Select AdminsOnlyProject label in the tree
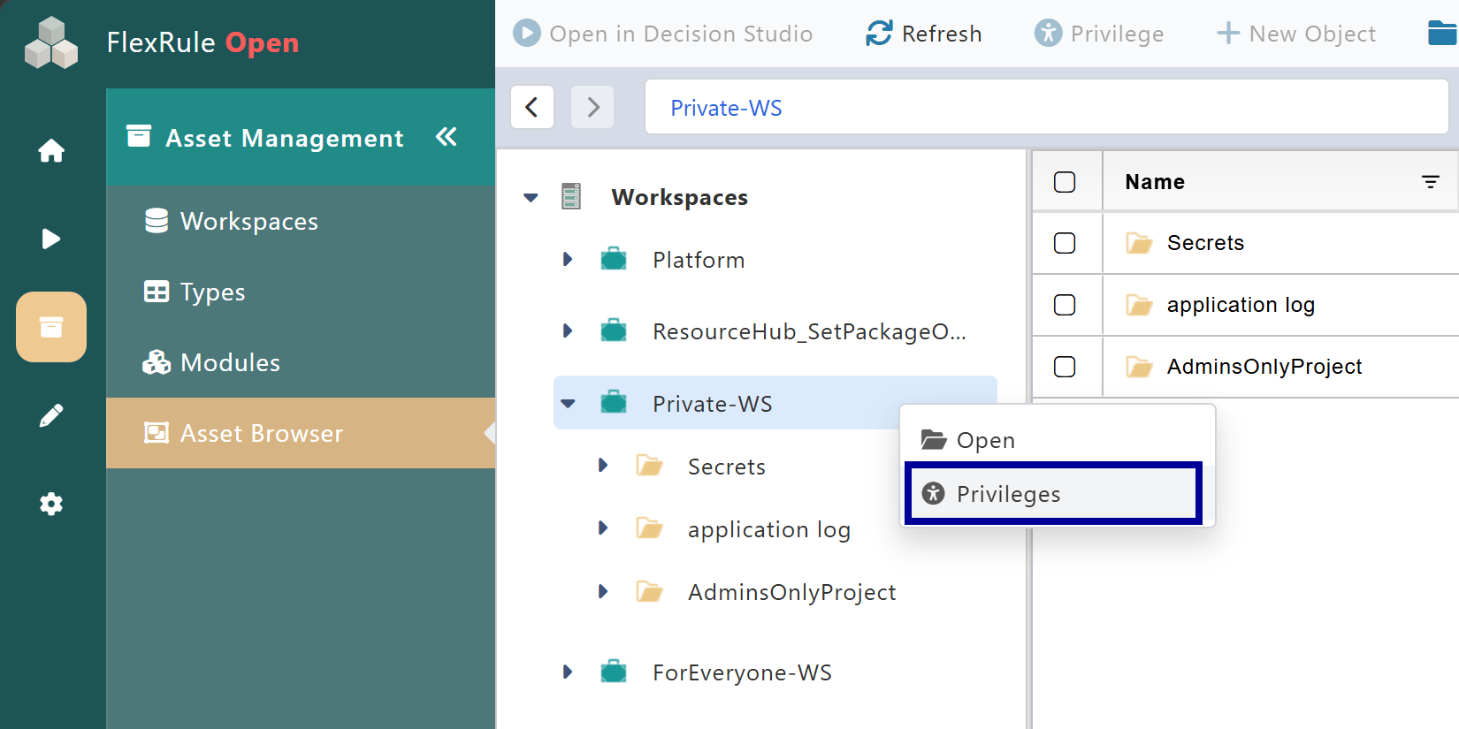The image size is (1459, 729). pyautogui.click(x=792, y=592)
